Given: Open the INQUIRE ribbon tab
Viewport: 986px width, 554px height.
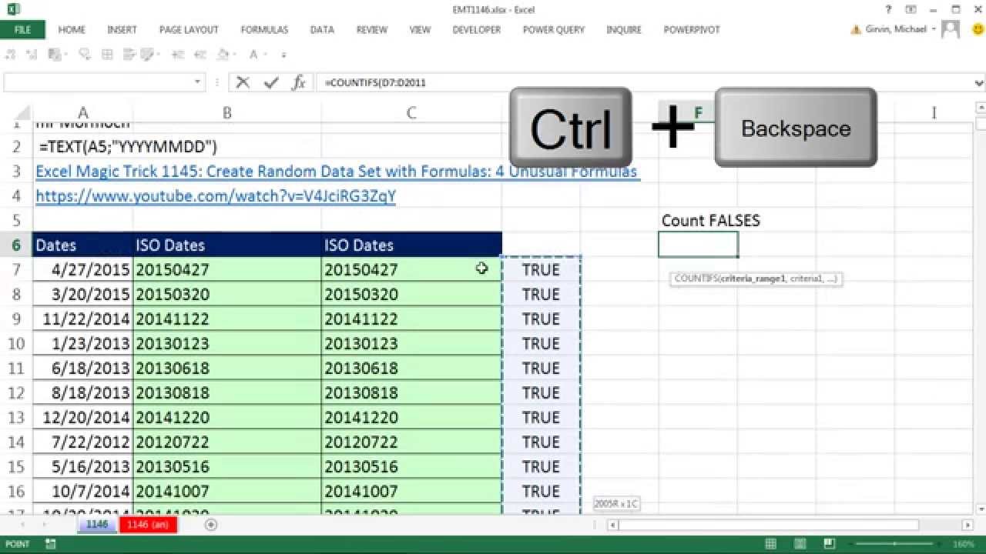Looking at the screenshot, I should [624, 29].
